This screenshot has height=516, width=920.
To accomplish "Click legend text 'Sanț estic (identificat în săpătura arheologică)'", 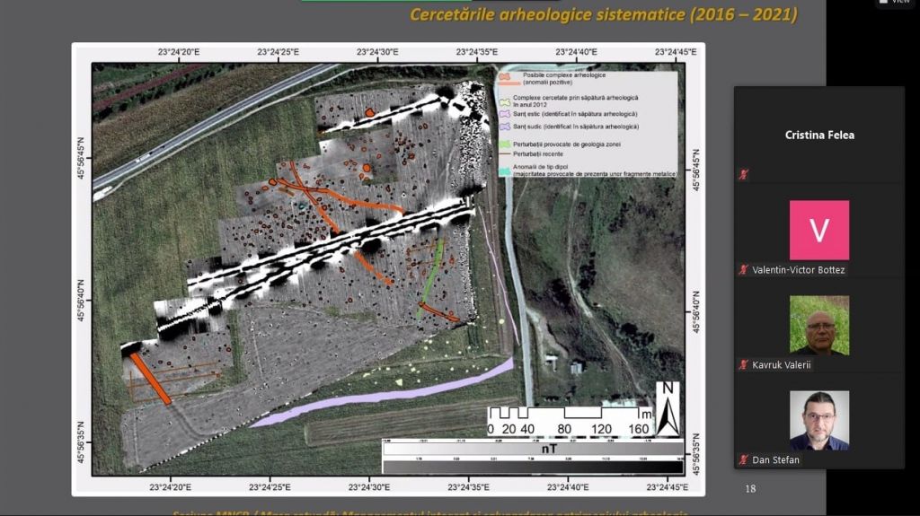I will click(575, 114).
